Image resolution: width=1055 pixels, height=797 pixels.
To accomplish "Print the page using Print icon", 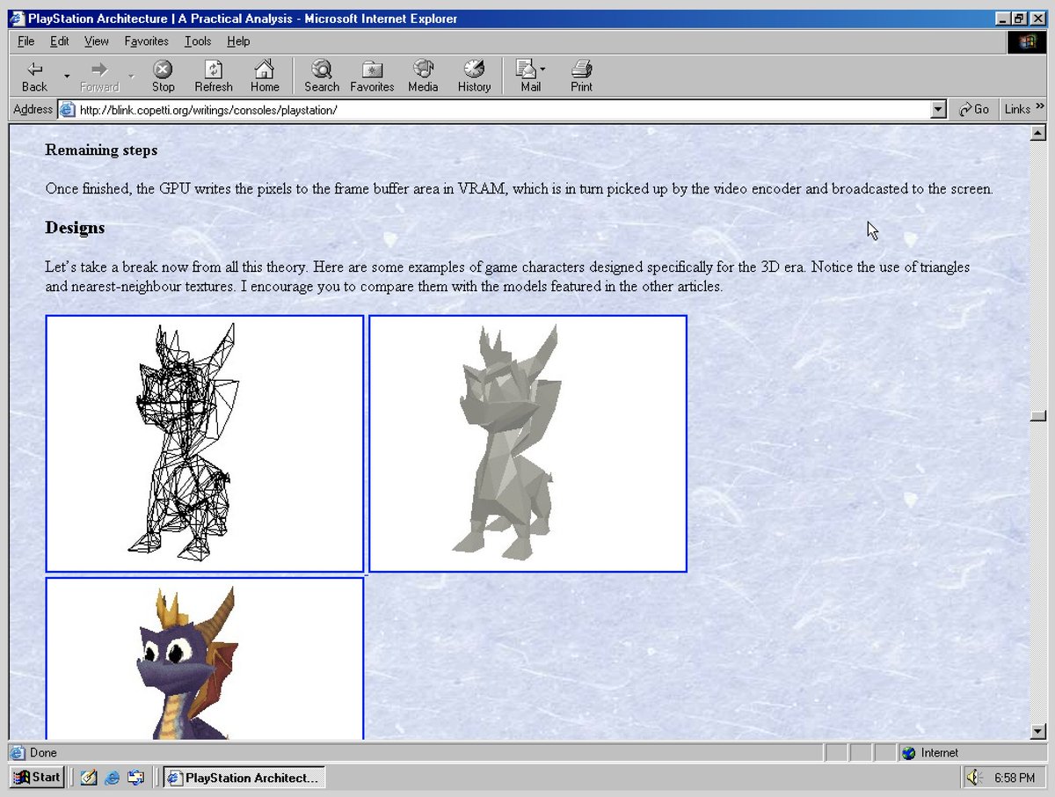I will (581, 77).
